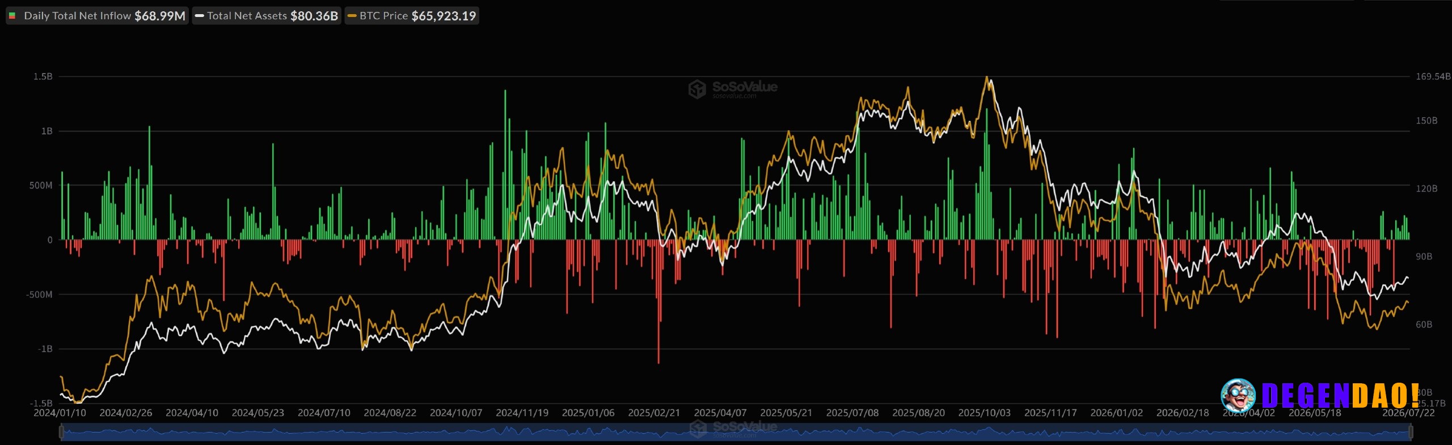Click the 2025/05/21 date label

pyautogui.click(x=786, y=413)
